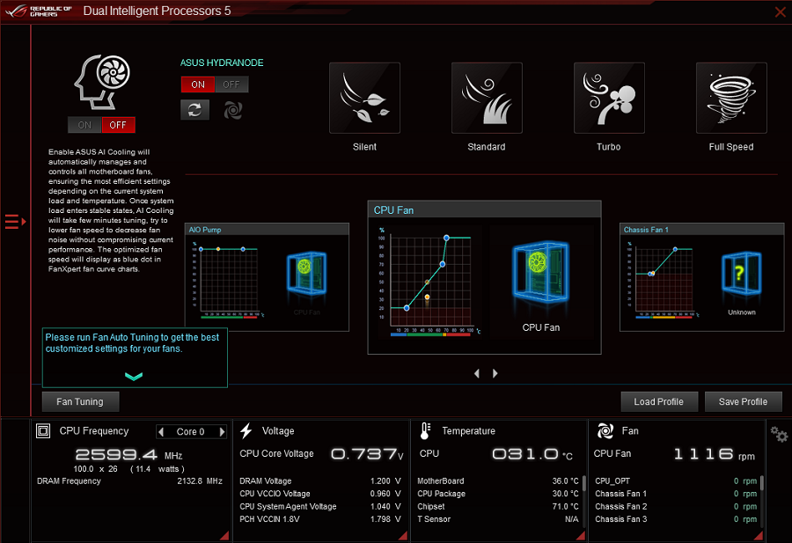Expand the Temperature panel corner
The height and width of the screenshot is (543, 792).
[581, 535]
